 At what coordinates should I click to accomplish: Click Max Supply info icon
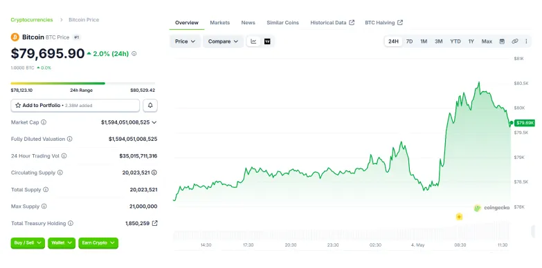(x=44, y=207)
